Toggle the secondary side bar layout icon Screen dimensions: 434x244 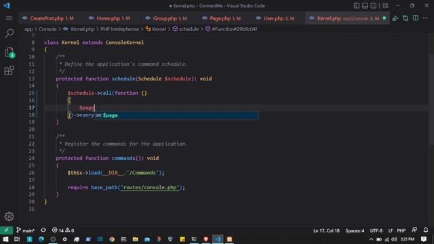tap(374, 5)
